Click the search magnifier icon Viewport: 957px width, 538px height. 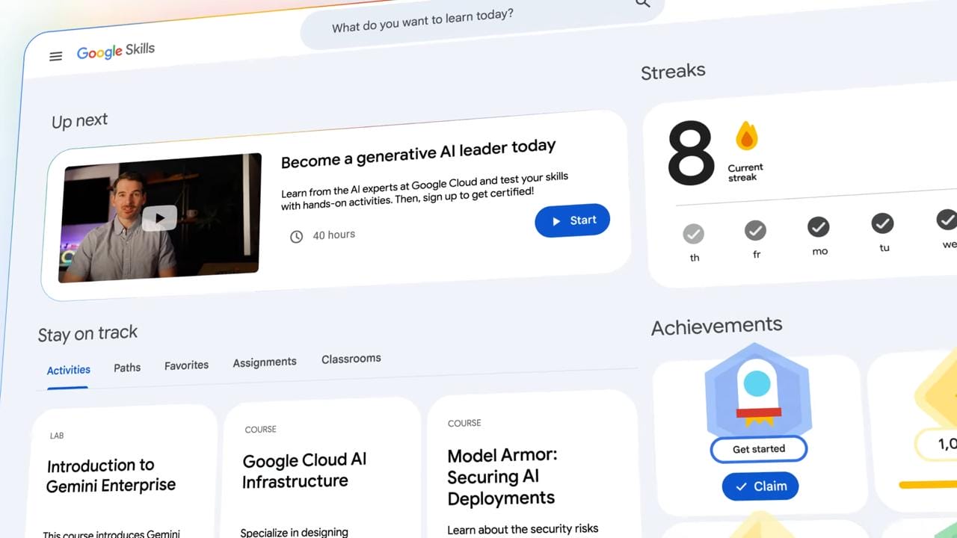643,3
